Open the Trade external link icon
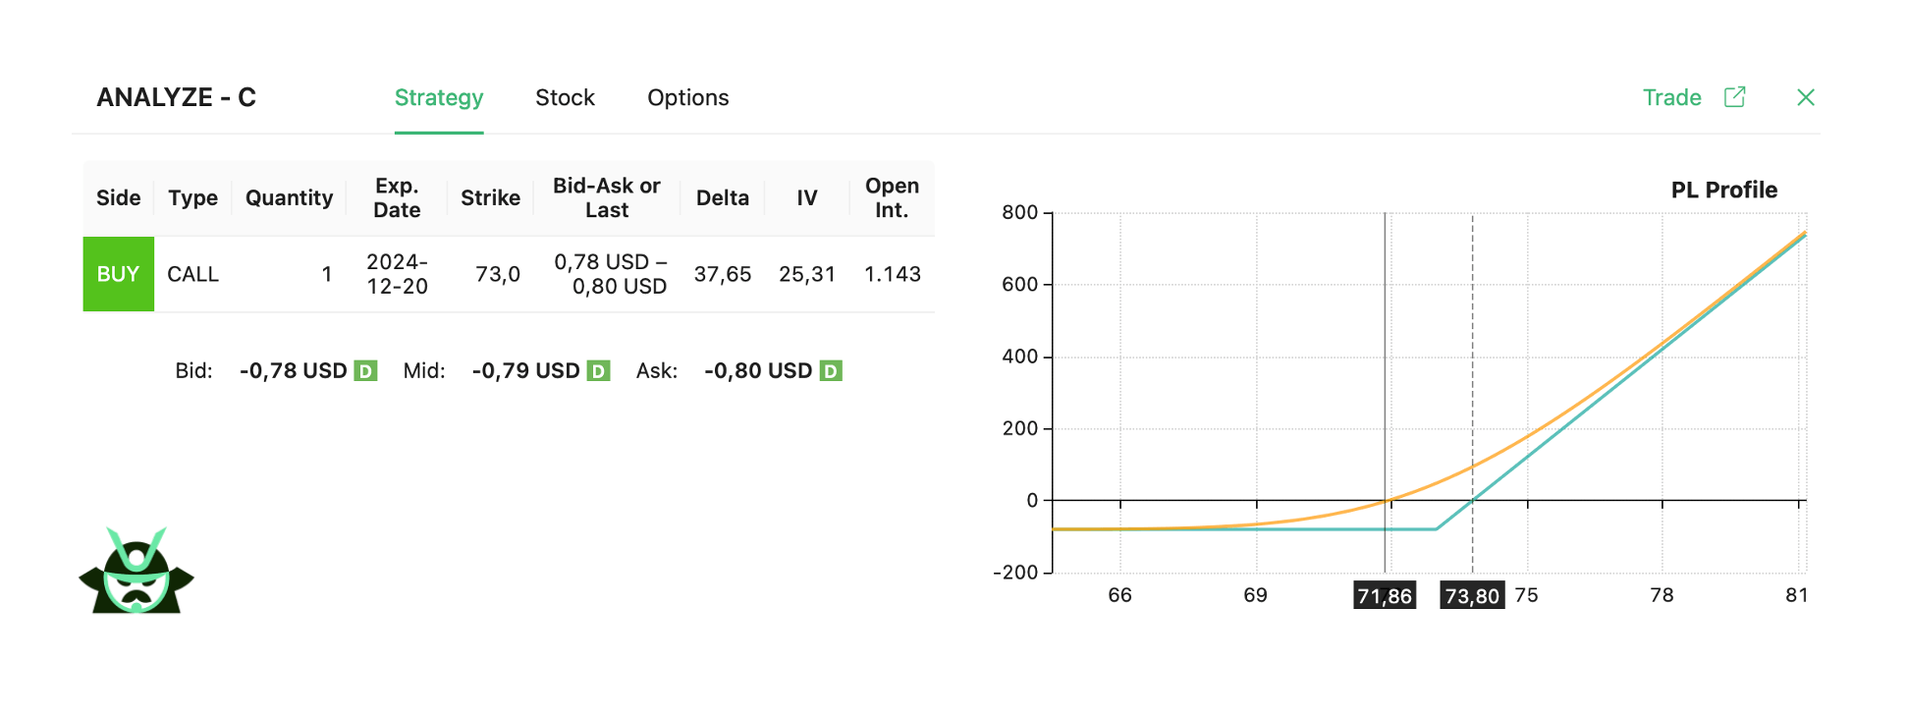1907x715 pixels. click(x=1734, y=97)
